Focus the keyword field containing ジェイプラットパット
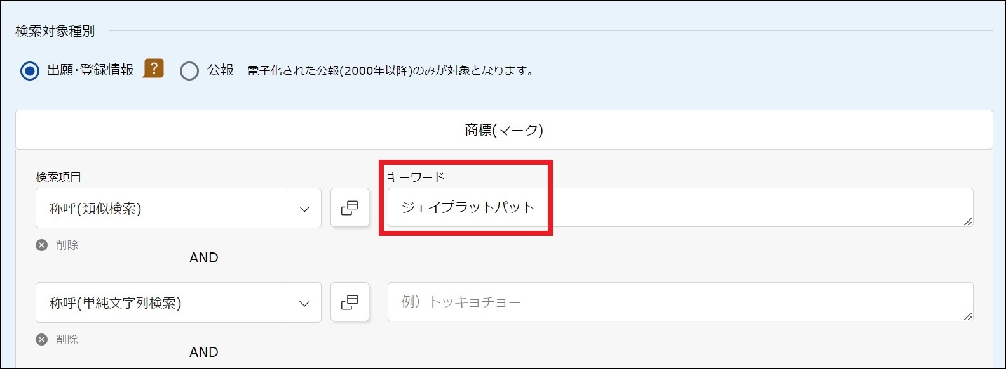Viewport: 1006px width, 369px height. 680,207
